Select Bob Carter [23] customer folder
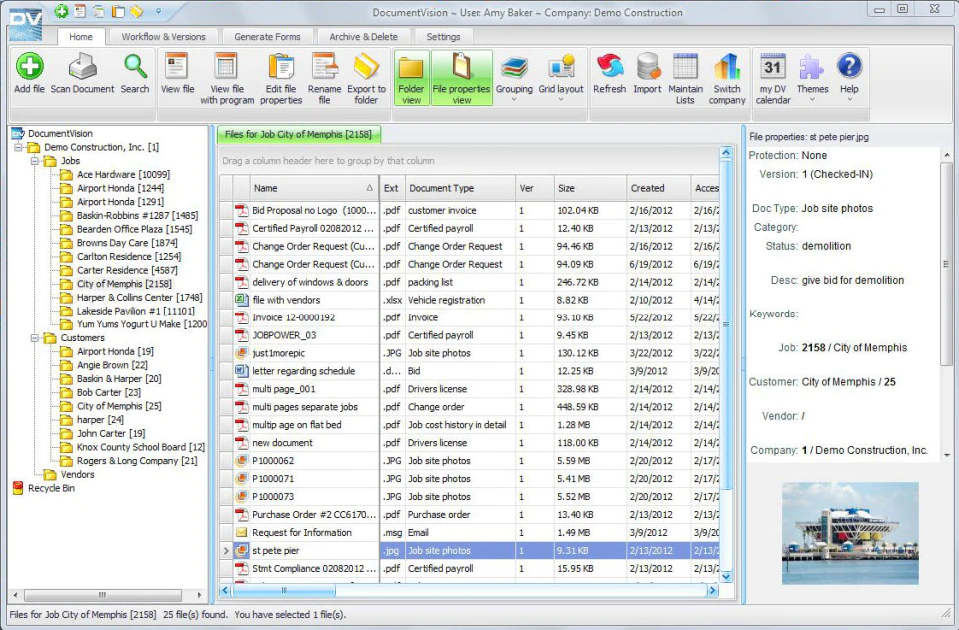Image resolution: width=959 pixels, height=630 pixels. (109, 393)
